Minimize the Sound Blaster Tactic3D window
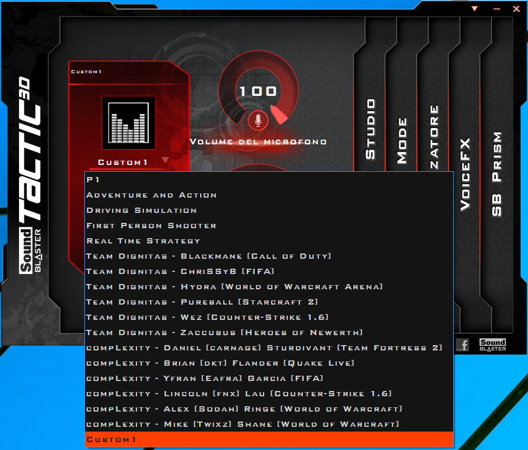This screenshot has width=528, height=450. coord(497,9)
